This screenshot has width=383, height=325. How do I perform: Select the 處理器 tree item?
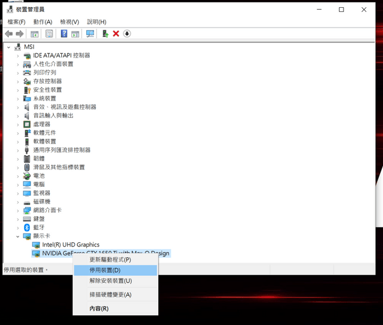point(41,124)
